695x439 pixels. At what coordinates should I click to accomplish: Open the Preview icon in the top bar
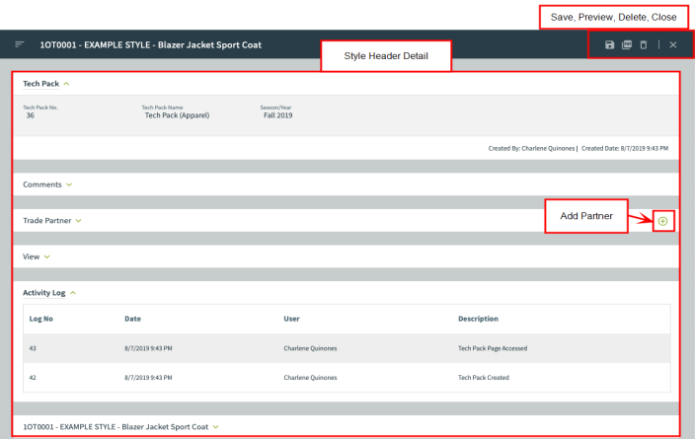(x=627, y=45)
